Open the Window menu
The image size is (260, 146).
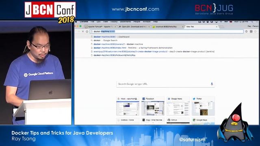pyautogui.click(x=147, y=21)
